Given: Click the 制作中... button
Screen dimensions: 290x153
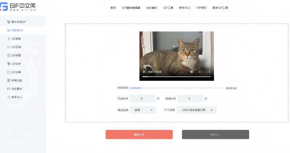Looking at the screenshot, I should tap(215, 135).
